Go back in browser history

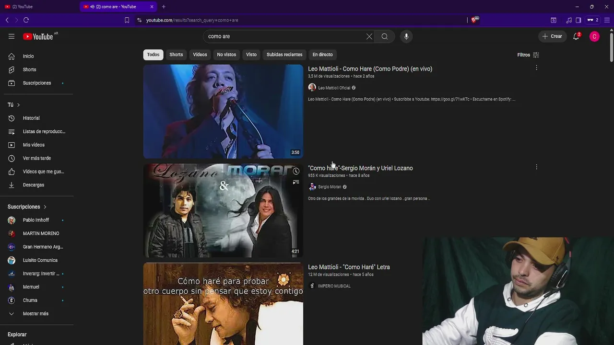(7, 20)
